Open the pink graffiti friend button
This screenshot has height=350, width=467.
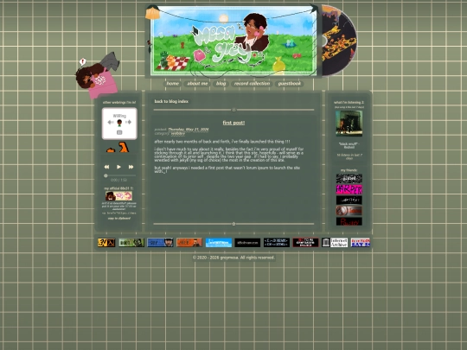pos(349,189)
